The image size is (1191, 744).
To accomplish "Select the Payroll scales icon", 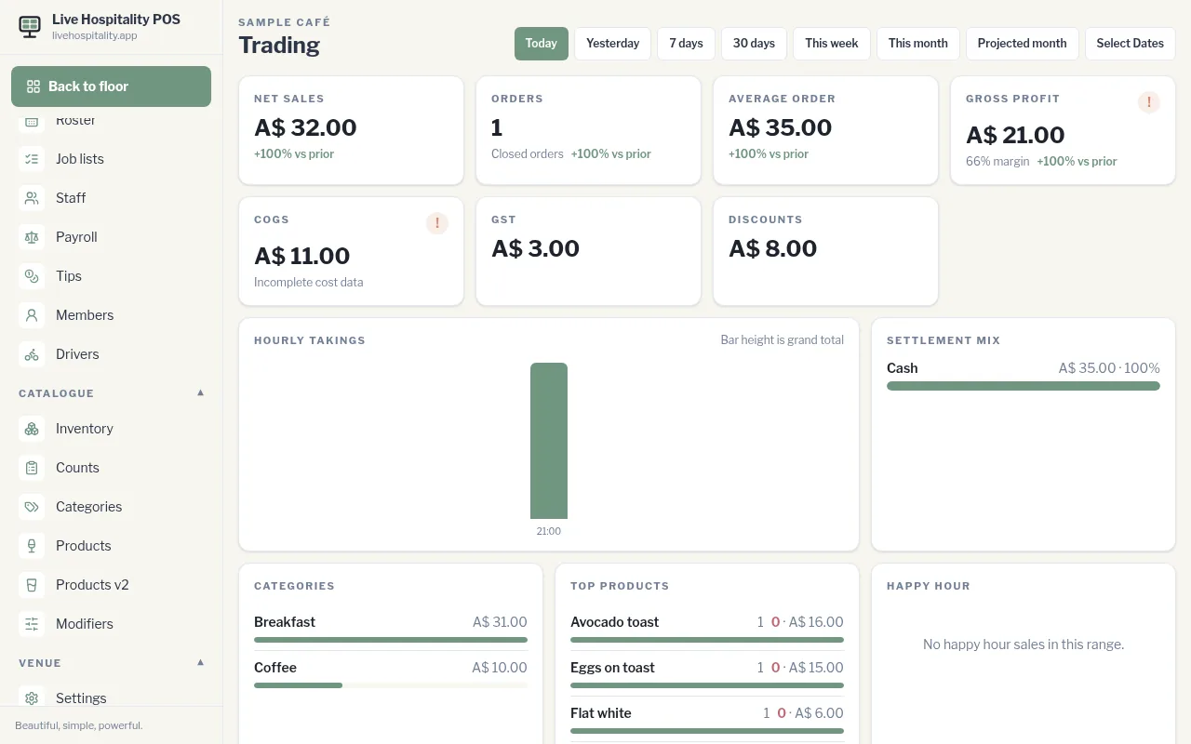I will (x=32, y=237).
